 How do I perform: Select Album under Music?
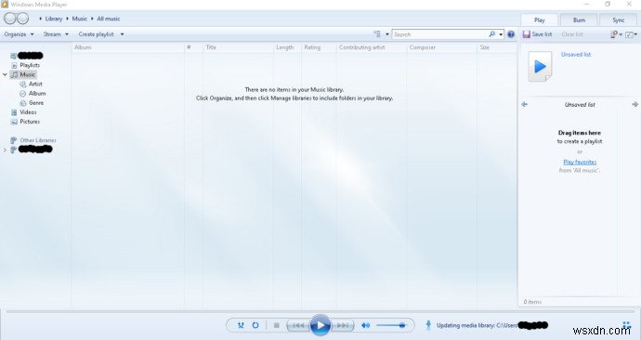click(x=37, y=93)
